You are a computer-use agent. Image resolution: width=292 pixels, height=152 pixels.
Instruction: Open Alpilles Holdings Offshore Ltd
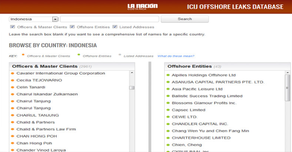click(204, 75)
